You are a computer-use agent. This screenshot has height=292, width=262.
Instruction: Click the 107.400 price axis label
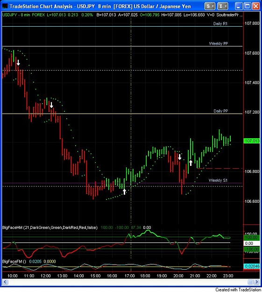click(252, 83)
